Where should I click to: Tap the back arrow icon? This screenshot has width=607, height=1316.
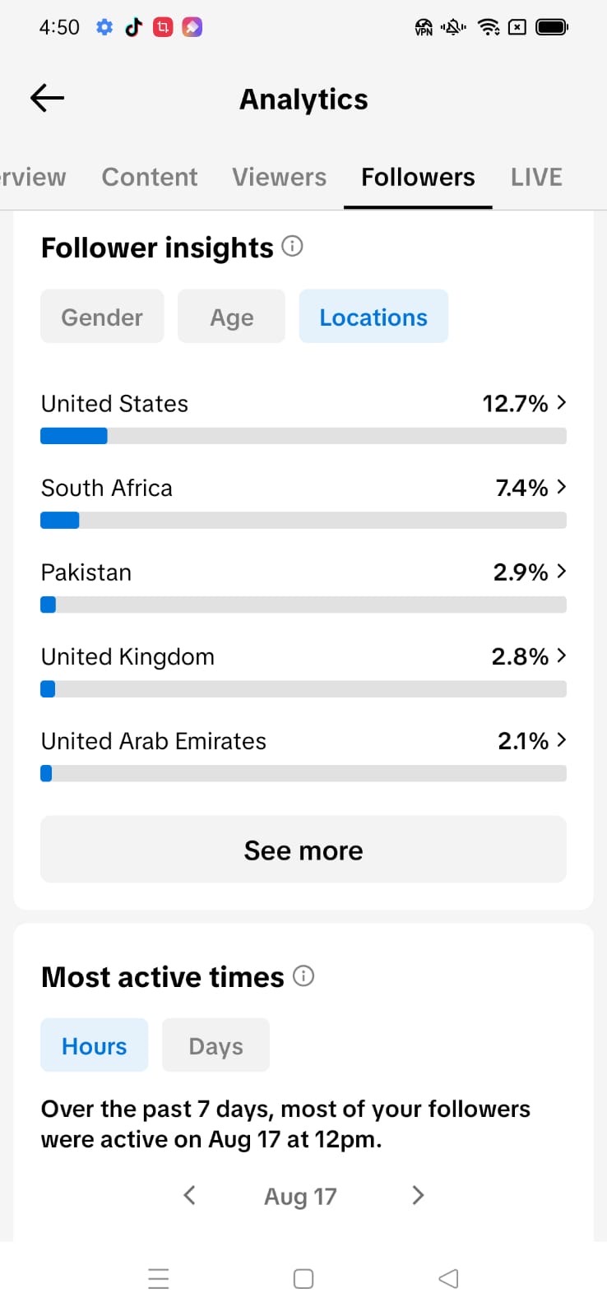click(x=47, y=99)
